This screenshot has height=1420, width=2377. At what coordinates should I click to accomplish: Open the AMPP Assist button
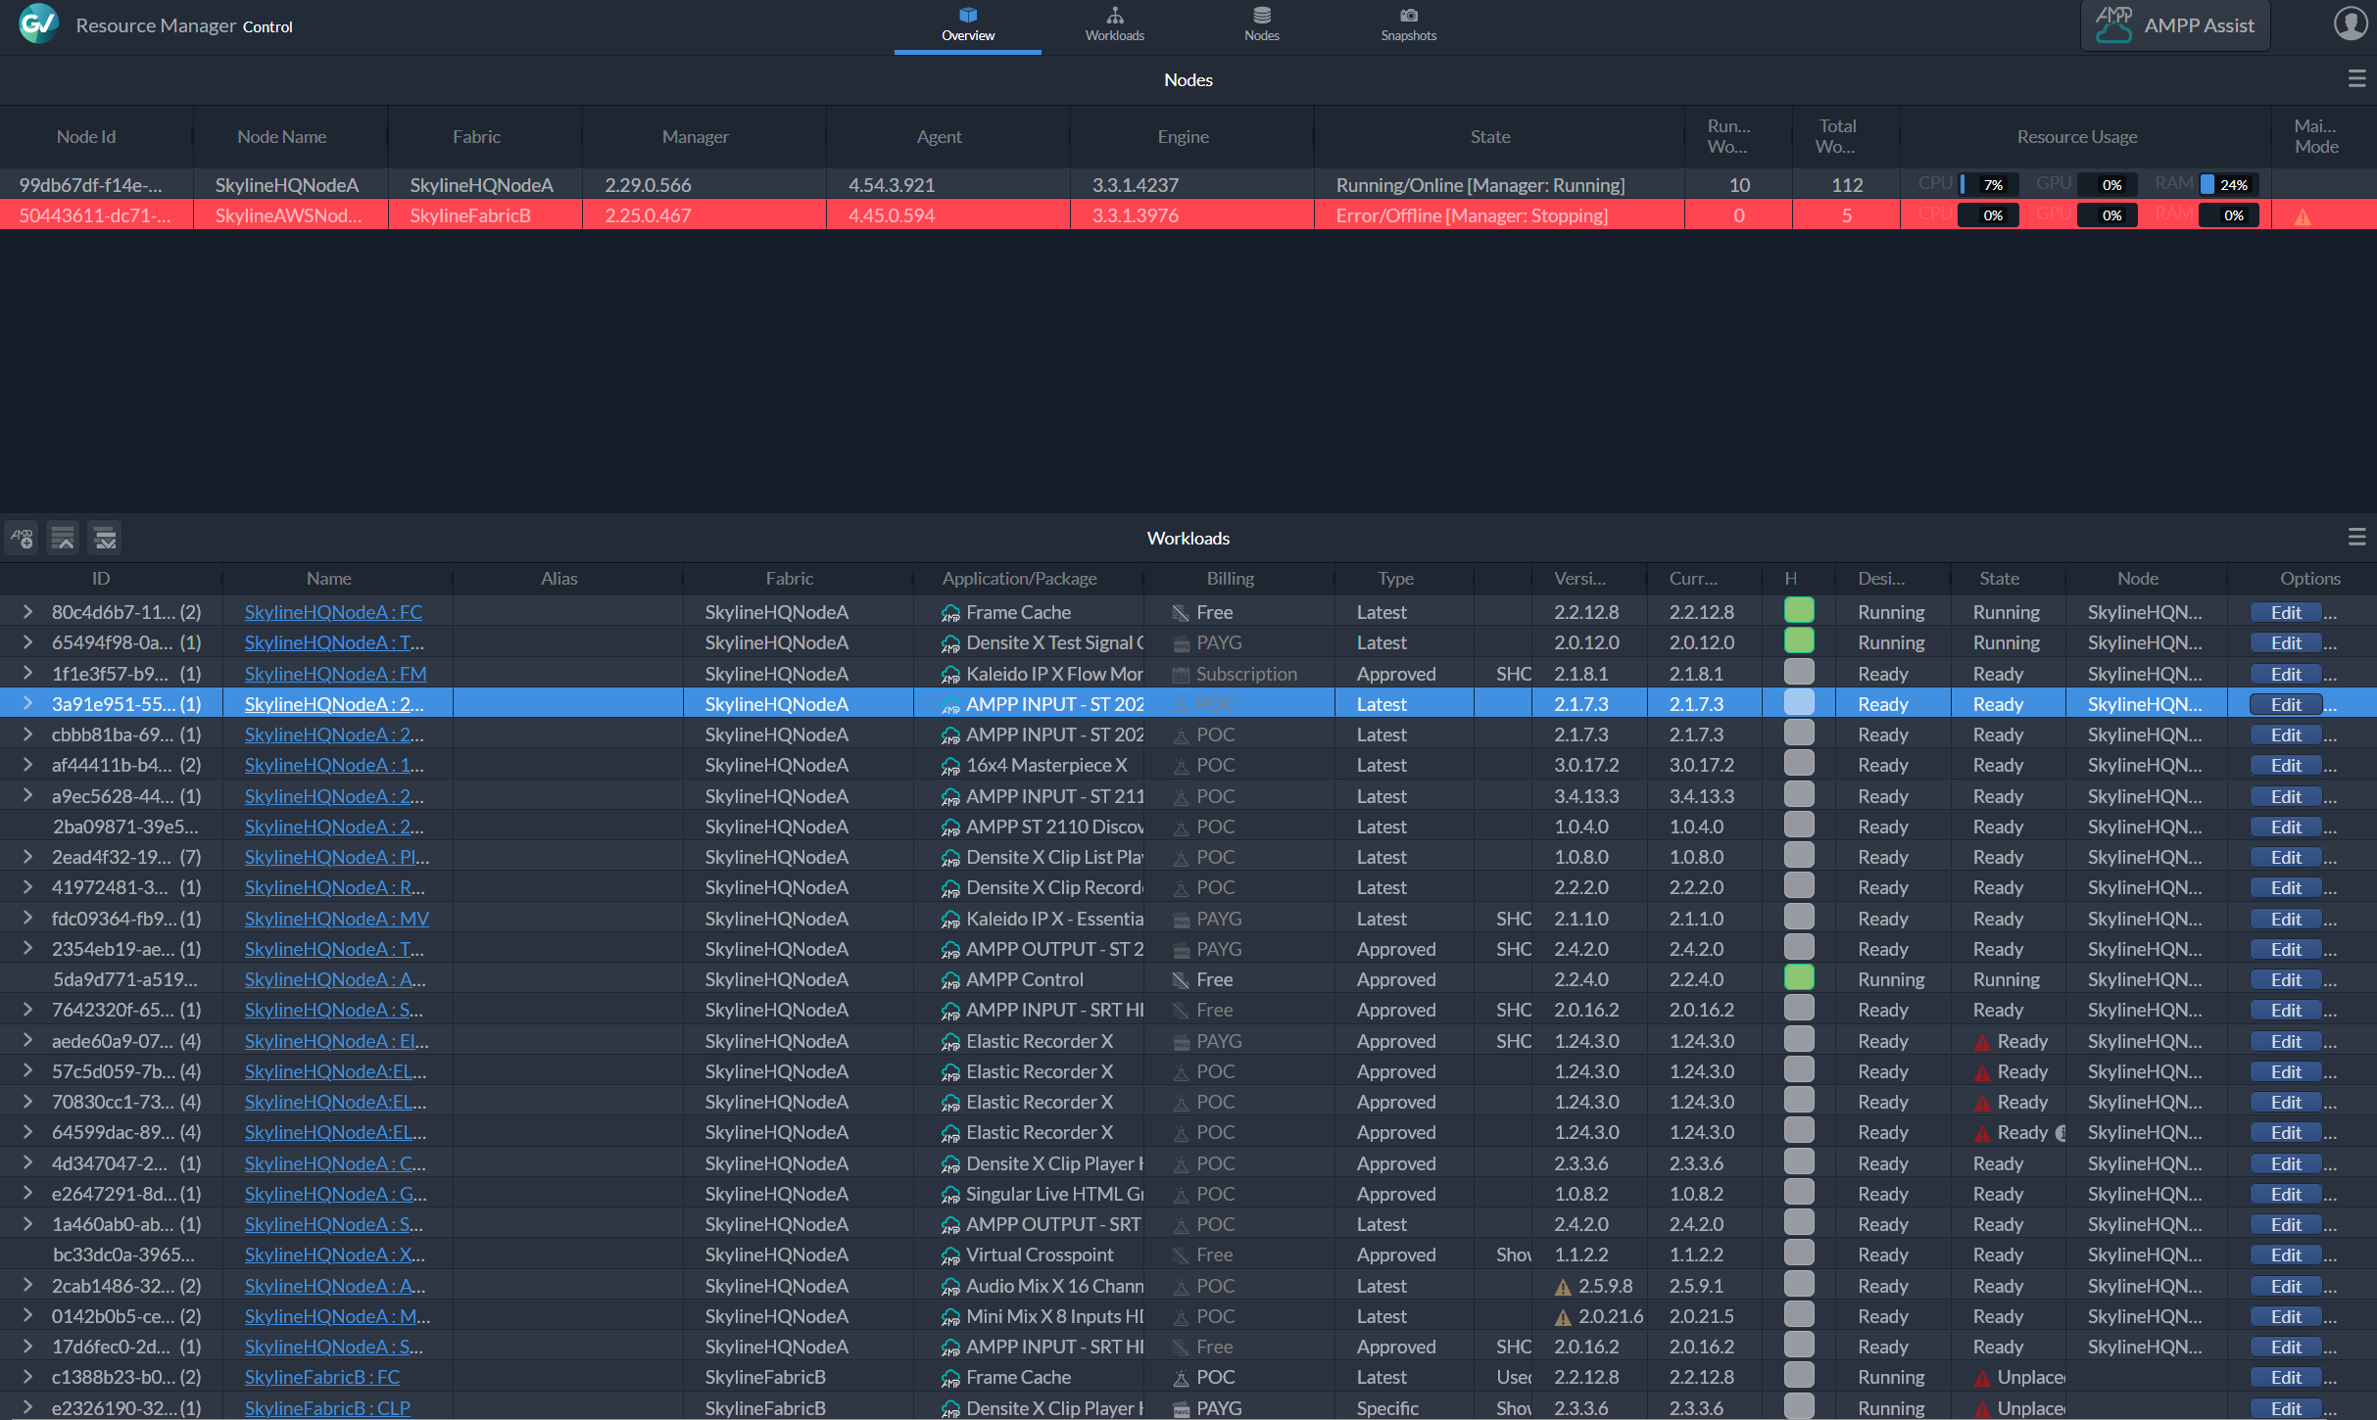click(2175, 25)
